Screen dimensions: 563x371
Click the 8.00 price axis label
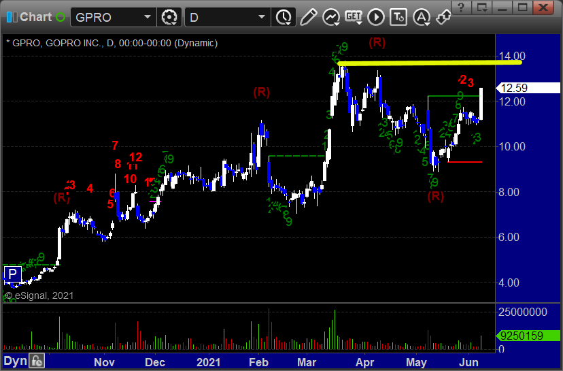(509, 192)
